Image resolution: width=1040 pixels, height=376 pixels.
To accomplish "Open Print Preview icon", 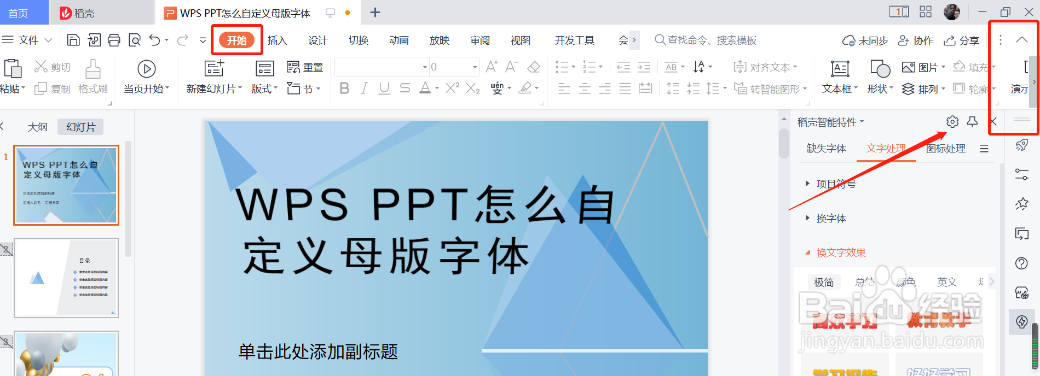I will click(x=135, y=40).
